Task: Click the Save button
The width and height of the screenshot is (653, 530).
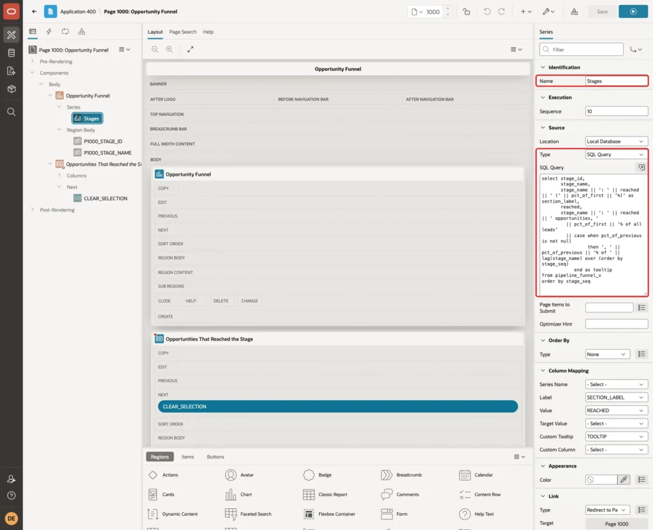Action: 602,11
